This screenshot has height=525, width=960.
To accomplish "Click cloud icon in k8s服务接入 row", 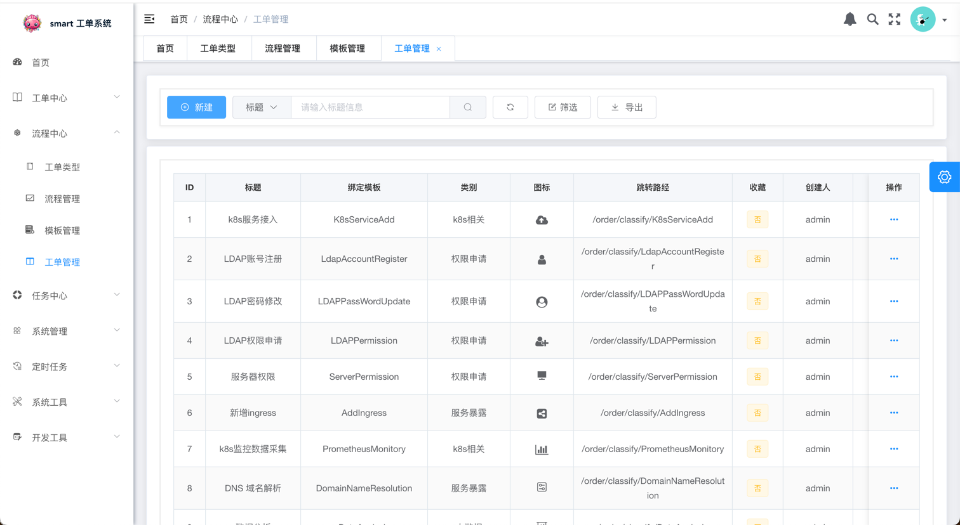I will pyautogui.click(x=542, y=220).
